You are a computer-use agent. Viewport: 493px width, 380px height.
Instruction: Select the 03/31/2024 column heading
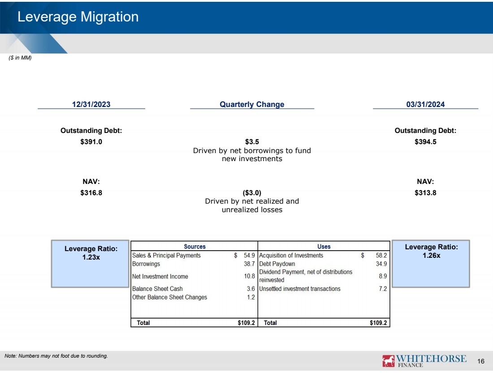click(425, 104)
